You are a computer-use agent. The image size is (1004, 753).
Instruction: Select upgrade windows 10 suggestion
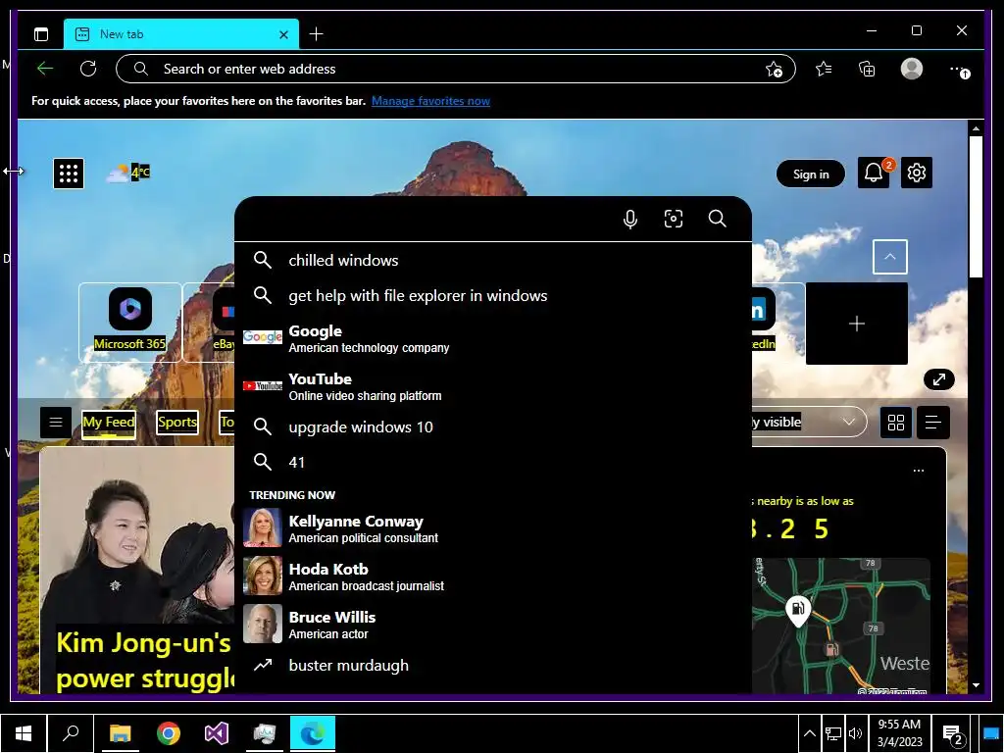(493, 427)
